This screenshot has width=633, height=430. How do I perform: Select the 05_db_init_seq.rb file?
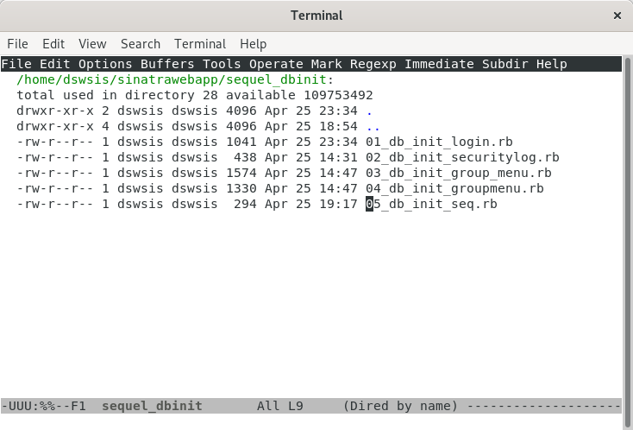pyautogui.click(x=431, y=204)
